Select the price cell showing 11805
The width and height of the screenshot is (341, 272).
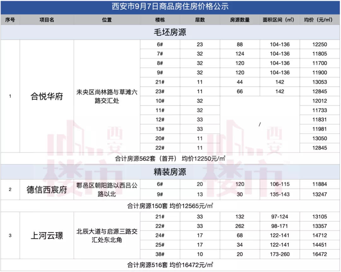(320, 54)
